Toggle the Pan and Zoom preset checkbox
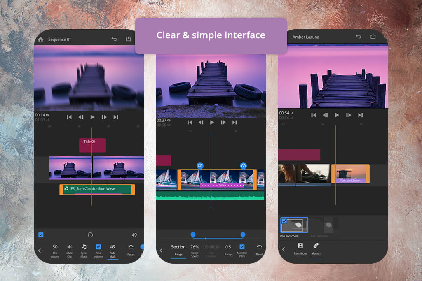422x281 pixels. point(284,221)
